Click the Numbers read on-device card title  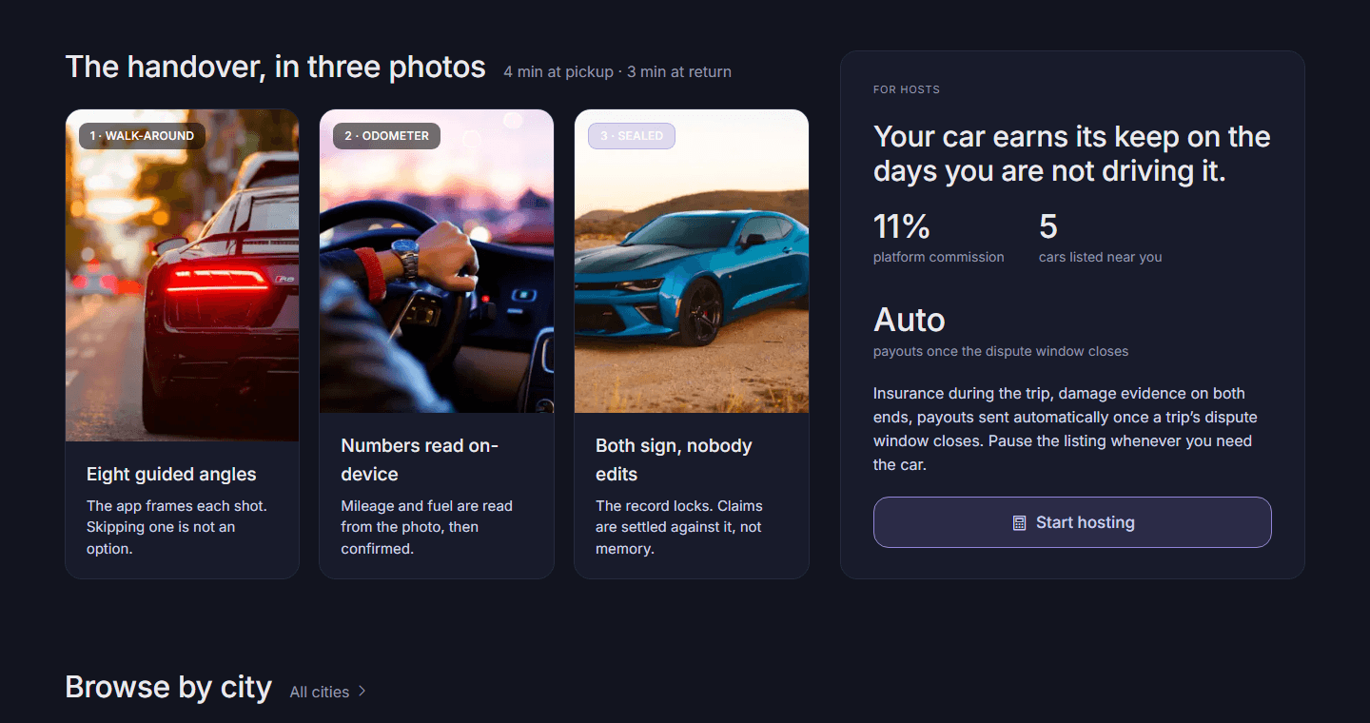point(420,459)
